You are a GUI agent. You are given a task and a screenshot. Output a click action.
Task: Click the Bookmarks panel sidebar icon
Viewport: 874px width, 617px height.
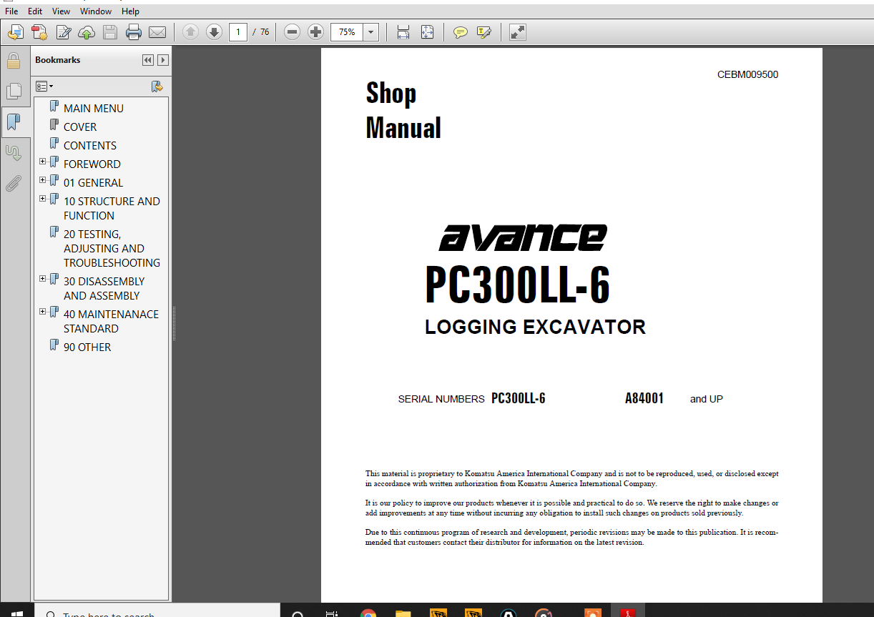tap(13, 122)
